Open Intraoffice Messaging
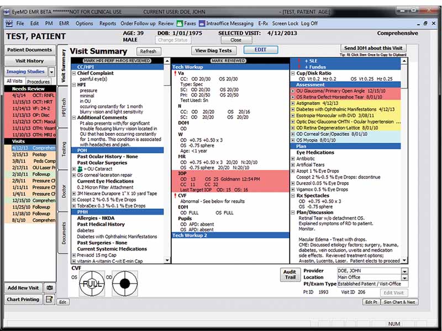Viewport: 442px width, 331px height. 228,23
